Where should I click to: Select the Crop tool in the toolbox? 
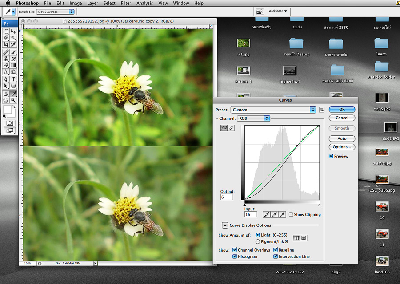coord(6,45)
